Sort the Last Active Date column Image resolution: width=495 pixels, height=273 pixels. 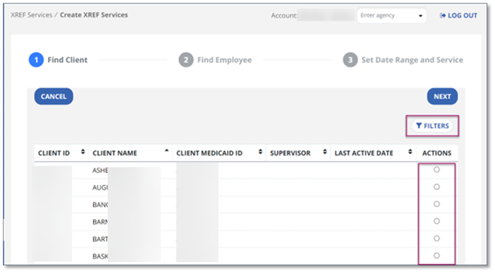tap(410, 152)
